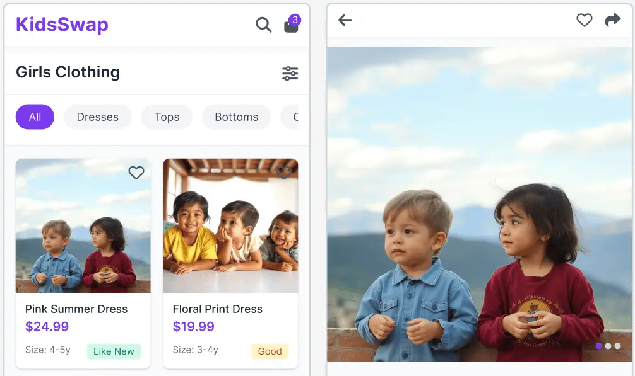The height and width of the screenshot is (376, 635).
Task: Go back using the left arrow
Action: coord(345,20)
